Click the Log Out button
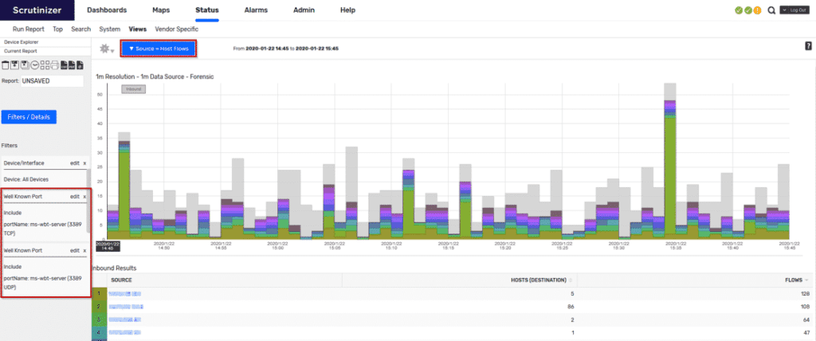Viewport: 816px width, 341px height. 798,10
